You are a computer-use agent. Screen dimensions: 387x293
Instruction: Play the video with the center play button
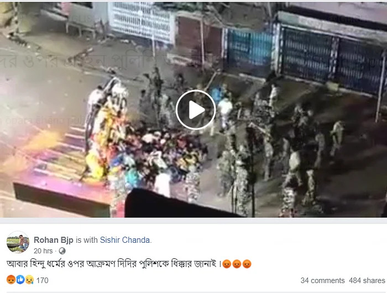click(x=196, y=110)
